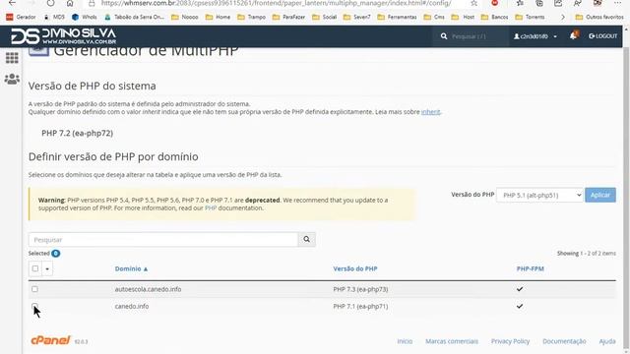The width and height of the screenshot is (630, 354).
Task: Open Host bookmarks folder
Action: point(464,17)
